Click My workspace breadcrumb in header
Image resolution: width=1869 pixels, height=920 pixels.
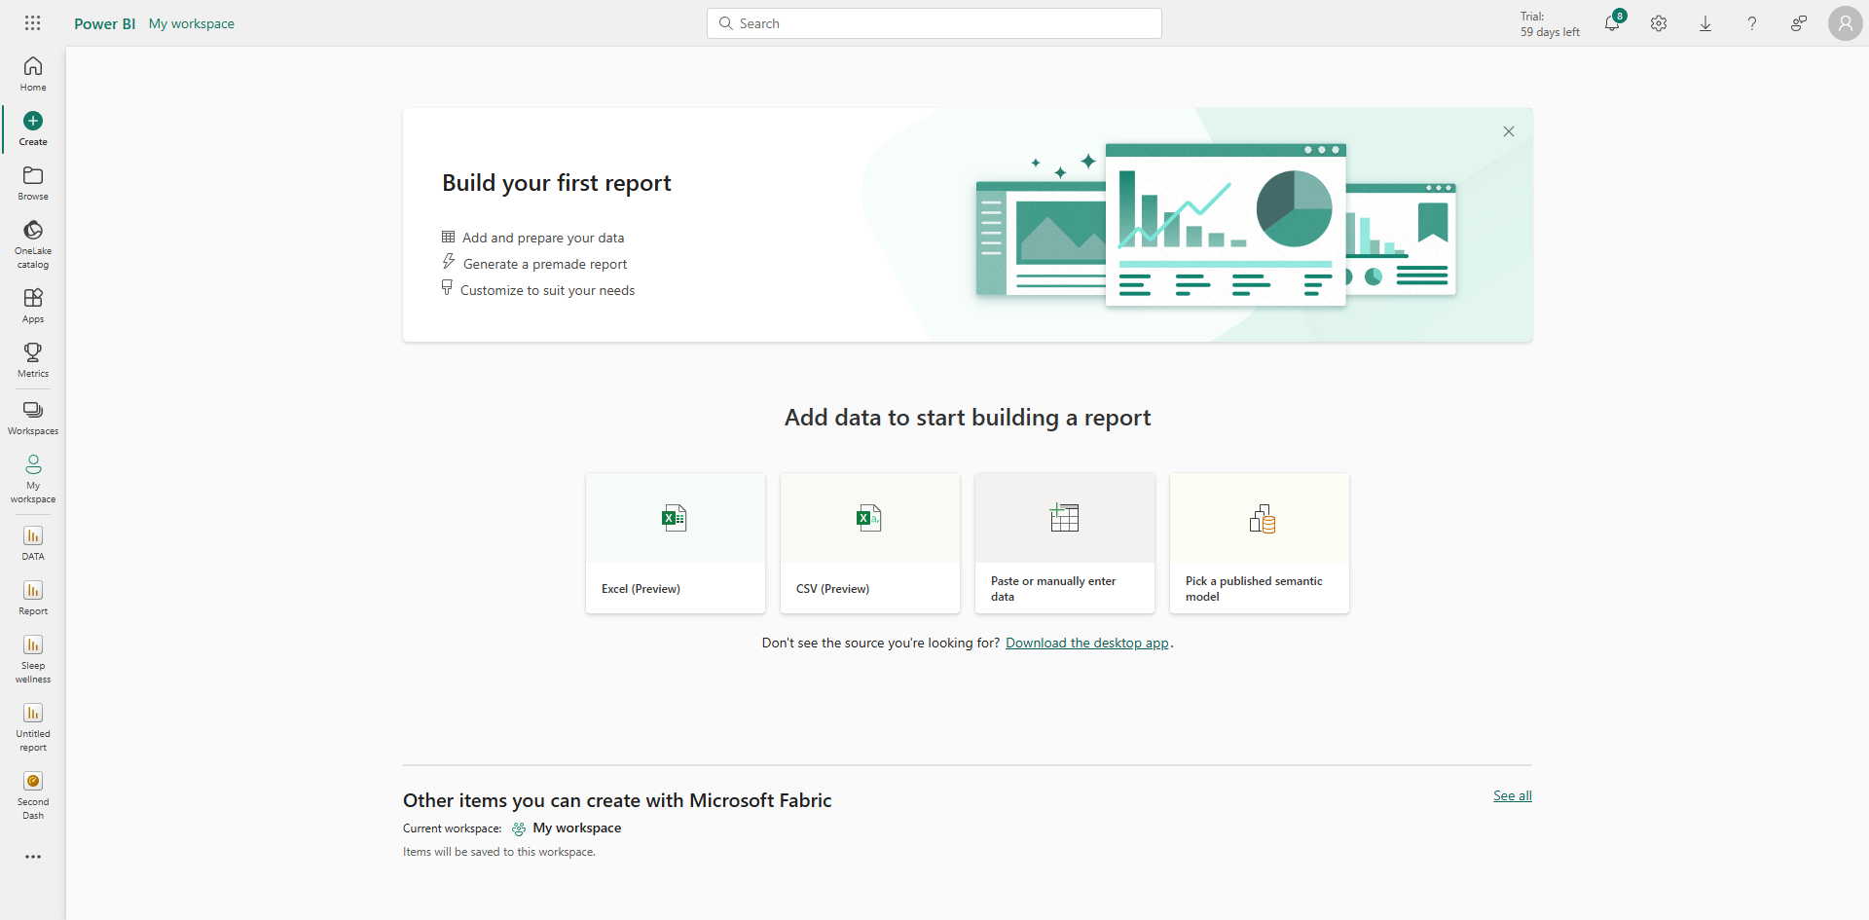[192, 23]
